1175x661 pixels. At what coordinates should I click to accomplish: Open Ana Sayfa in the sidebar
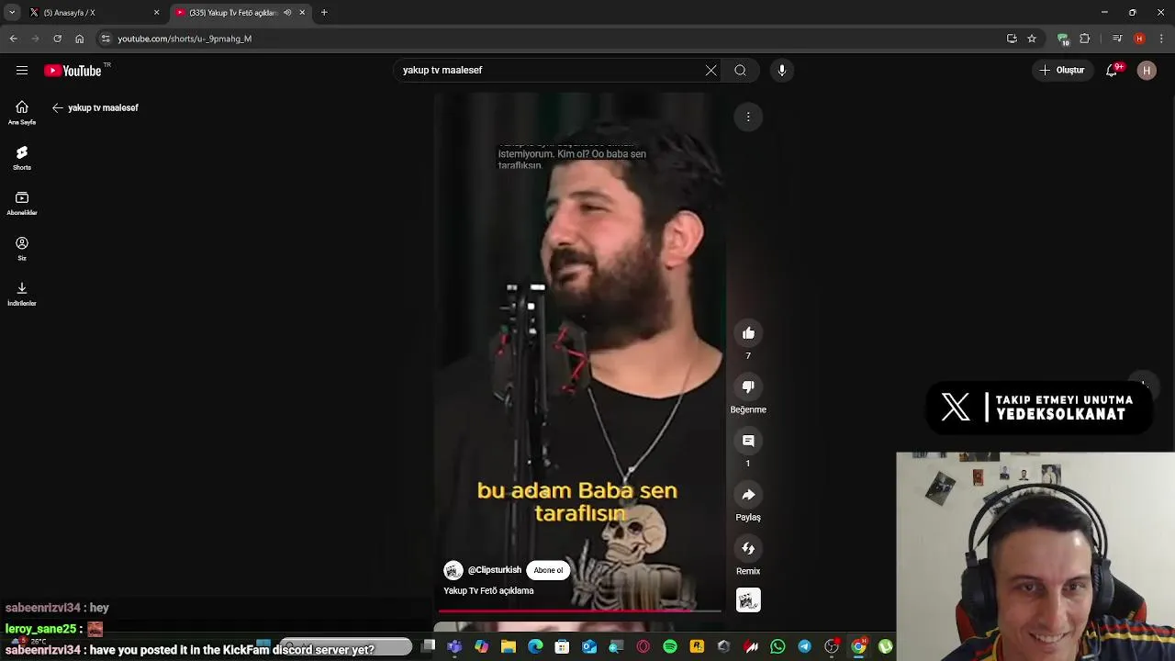tap(22, 113)
